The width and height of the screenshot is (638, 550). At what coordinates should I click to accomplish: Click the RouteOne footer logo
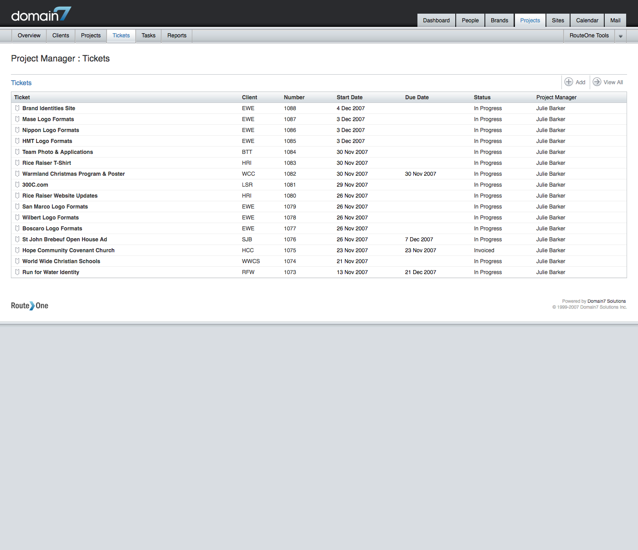30,306
